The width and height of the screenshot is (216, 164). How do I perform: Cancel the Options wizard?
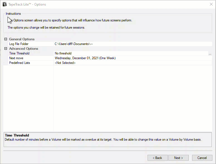pos(202,158)
